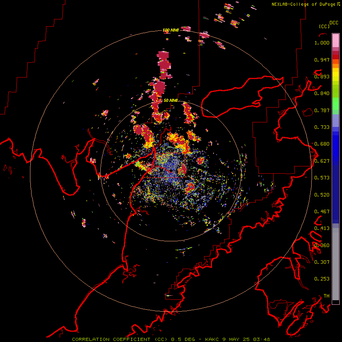Click the 50 NMI range ring label

(x=171, y=100)
